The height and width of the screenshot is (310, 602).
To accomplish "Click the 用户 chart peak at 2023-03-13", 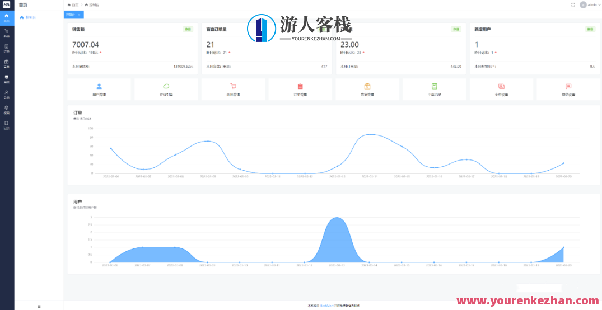I will click(x=337, y=218).
